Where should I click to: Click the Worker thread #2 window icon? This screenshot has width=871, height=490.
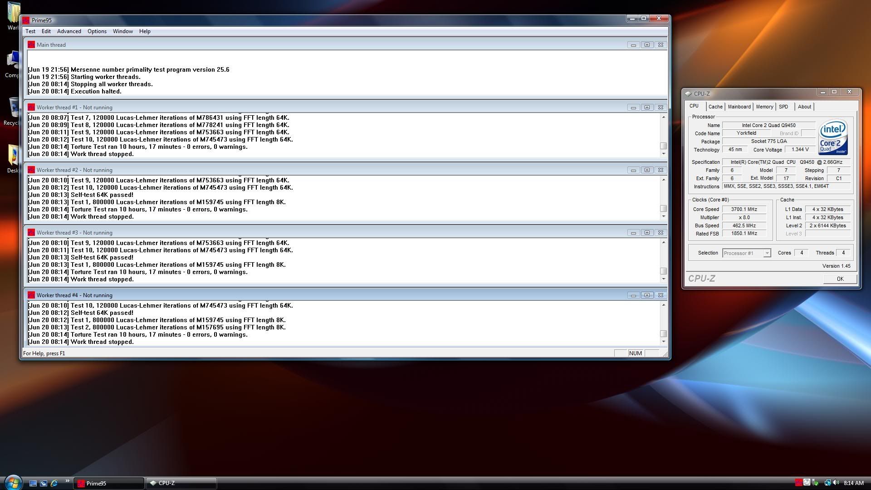[31, 170]
